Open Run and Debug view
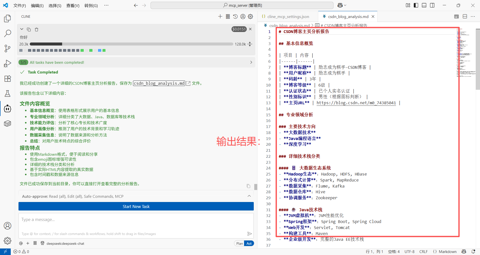480x255 pixels. pyautogui.click(x=7, y=63)
